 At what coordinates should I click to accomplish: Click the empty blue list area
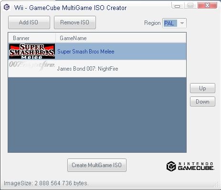(x=97, y=115)
